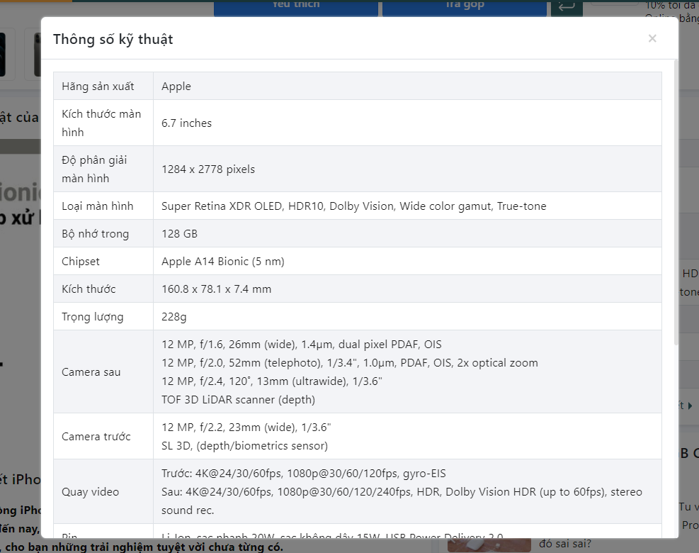
Task: Select the dialog title Thông số kỹ thuật
Action: coord(113,39)
